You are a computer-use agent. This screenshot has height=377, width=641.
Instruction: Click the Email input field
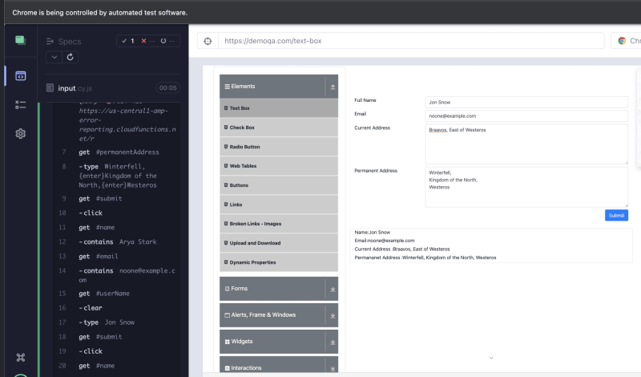click(x=526, y=116)
